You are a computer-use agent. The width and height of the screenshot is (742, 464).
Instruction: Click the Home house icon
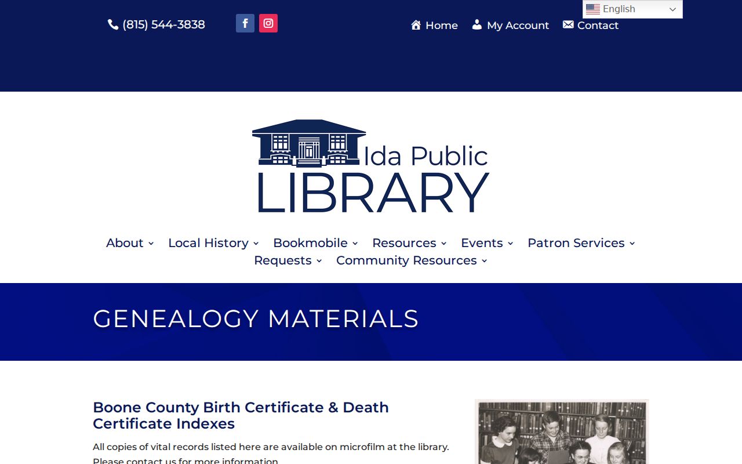pyautogui.click(x=416, y=25)
